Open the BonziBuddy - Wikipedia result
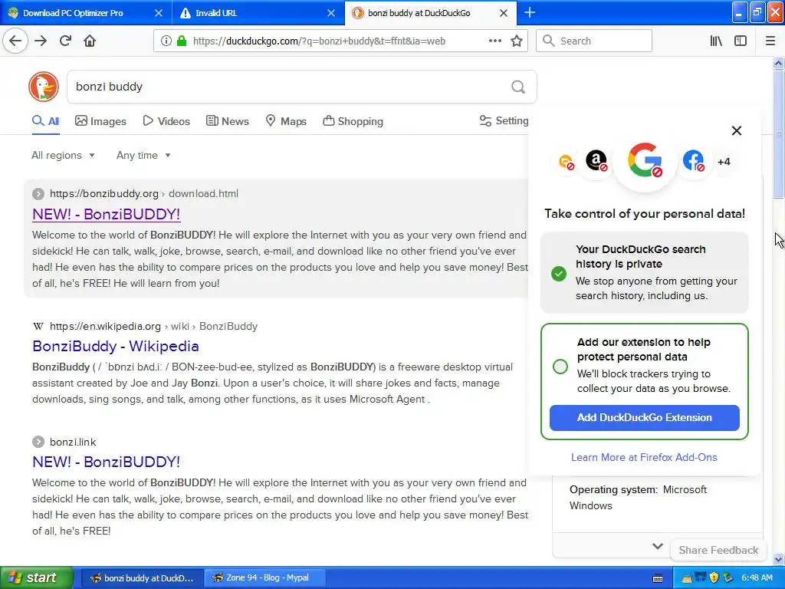The width and height of the screenshot is (785, 589). [116, 346]
